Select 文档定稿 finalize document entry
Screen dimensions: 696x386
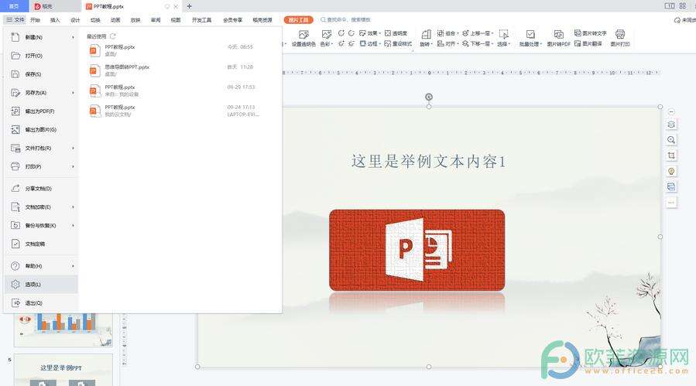coord(41,244)
